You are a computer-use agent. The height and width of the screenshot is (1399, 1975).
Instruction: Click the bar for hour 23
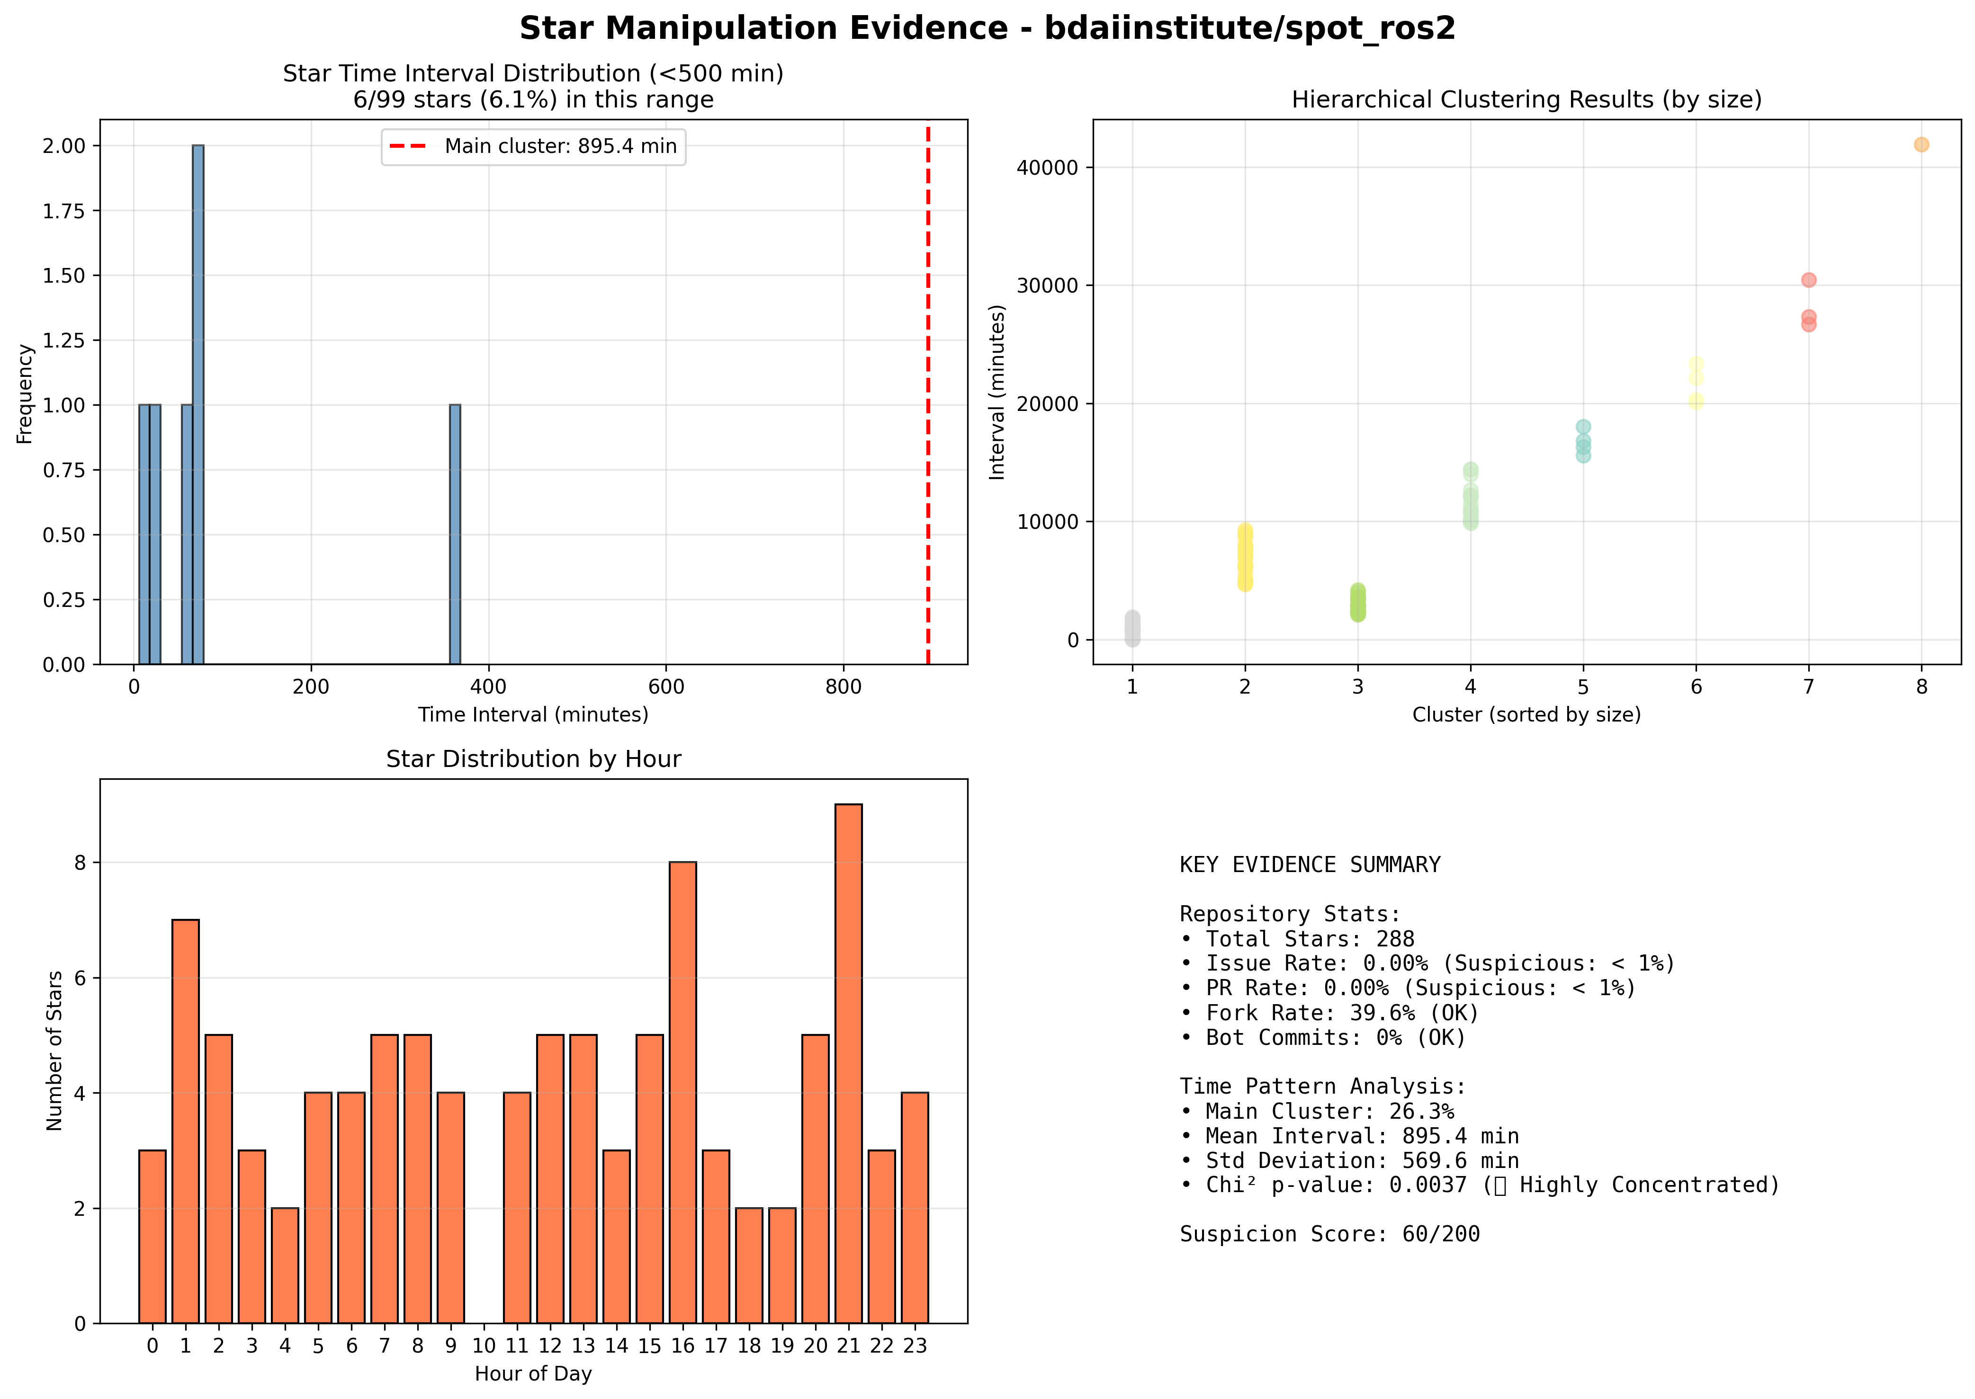(915, 1208)
